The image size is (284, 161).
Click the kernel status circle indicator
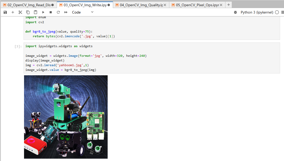pyautogui.click(x=277, y=12)
